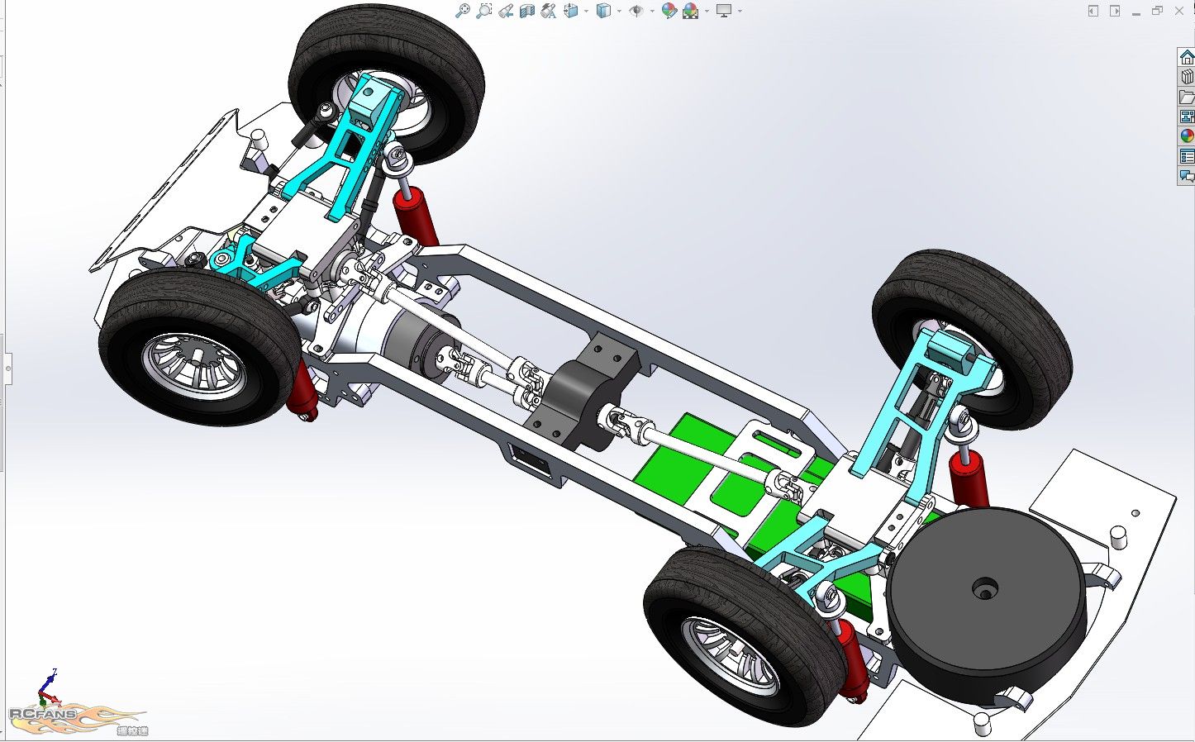Open the SolidWorks Forum chat tab
This screenshot has height=742, width=1195.
1187,176
